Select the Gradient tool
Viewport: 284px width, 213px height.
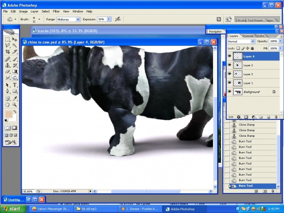click(x=15, y=71)
